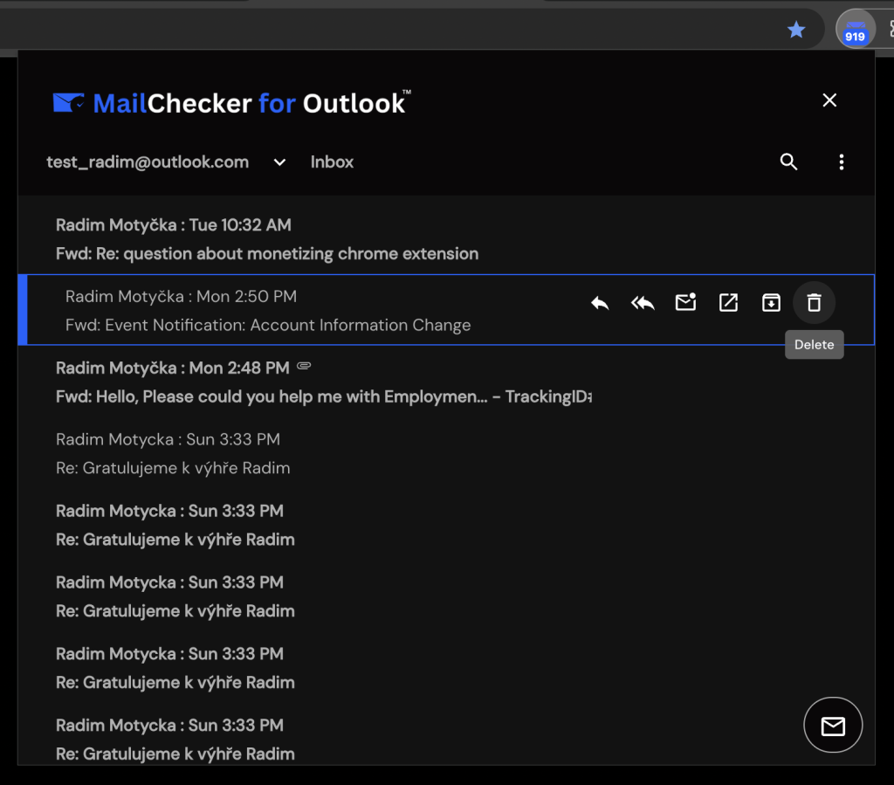This screenshot has height=785, width=894.
Task: Click the Reply All double-arrow icon
Action: [643, 303]
